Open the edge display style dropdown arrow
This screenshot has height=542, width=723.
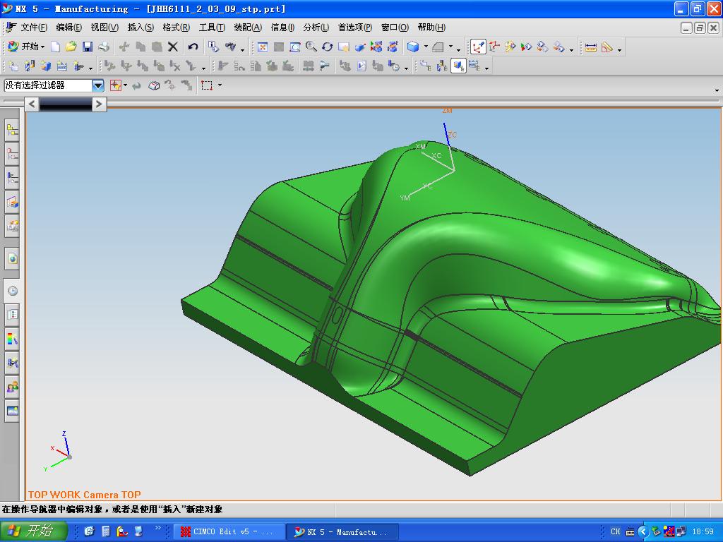click(451, 47)
